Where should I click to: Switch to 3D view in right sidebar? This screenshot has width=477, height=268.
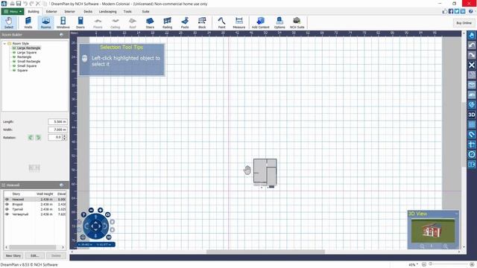[x=472, y=115]
